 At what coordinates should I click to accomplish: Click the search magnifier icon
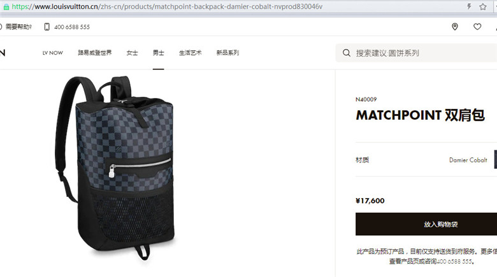point(347,53)
